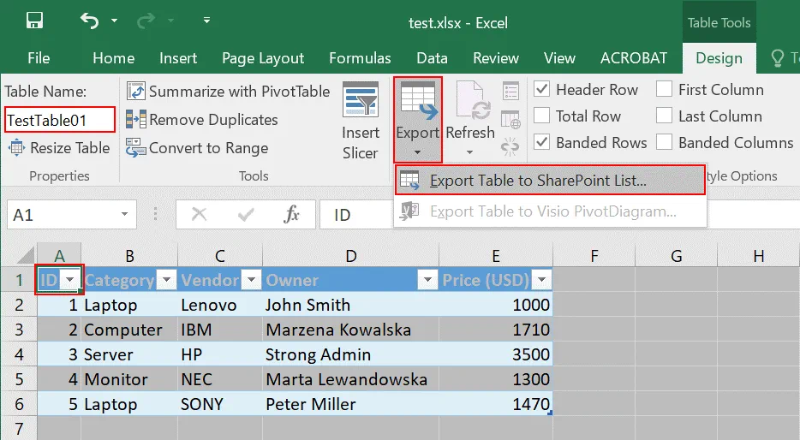Click the Export table icon
The width and height of the screenshot is (800, 440).
[x=417, y=101]
